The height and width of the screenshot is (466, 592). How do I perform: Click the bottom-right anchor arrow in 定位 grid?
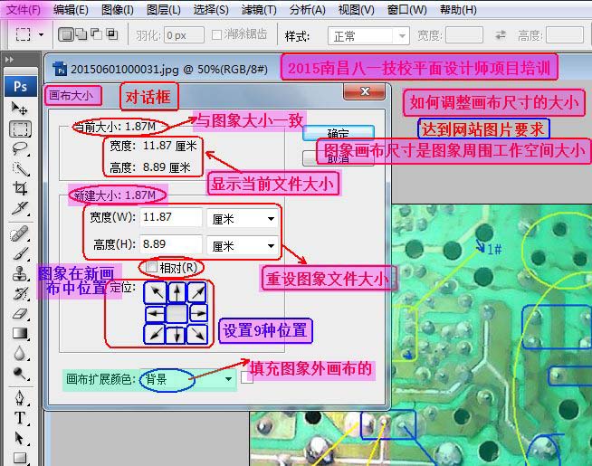point(198,335)
